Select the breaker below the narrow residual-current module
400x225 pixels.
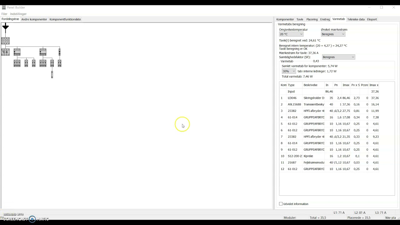pos(59,63)
